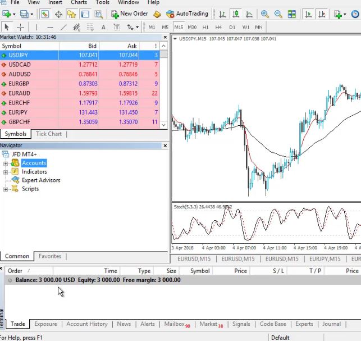The height and width of the screenshot is (341, 361).
Task: Open the Profiles toolbar icon
Action: [x=24, y=14]
